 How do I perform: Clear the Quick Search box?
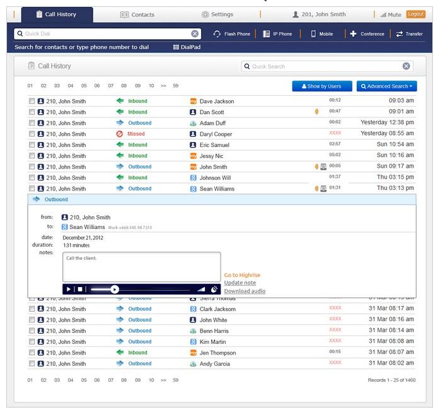[406, 66]
